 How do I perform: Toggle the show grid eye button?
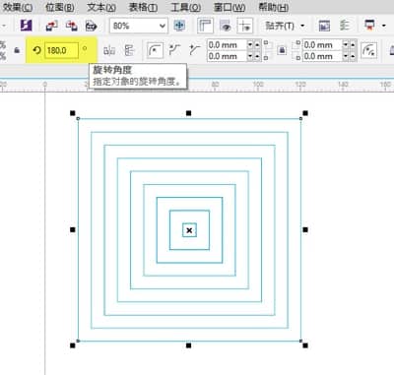[226, 26]
